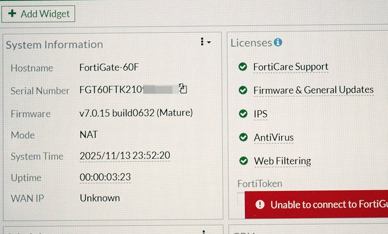388x234 pixels.
Task: Copy the serial number with clipboard icon
Action: (183, 89)
